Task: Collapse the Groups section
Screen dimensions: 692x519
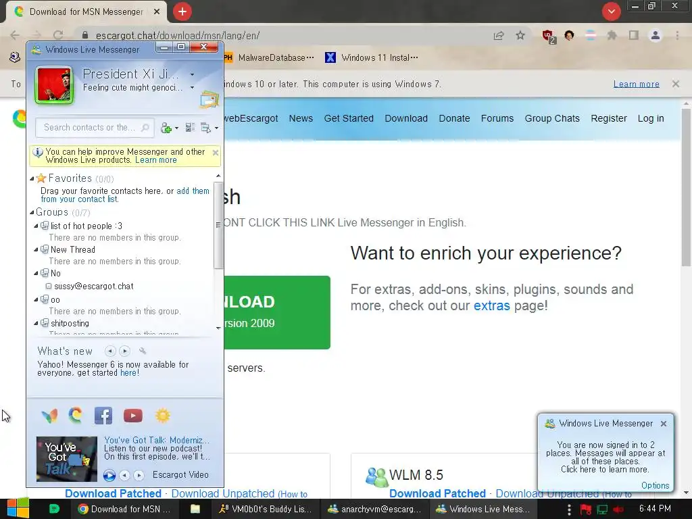Action: tap(32, 212)
